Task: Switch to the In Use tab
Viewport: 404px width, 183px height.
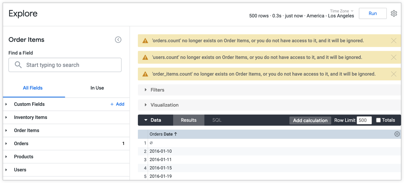Action: coord(97,88)
